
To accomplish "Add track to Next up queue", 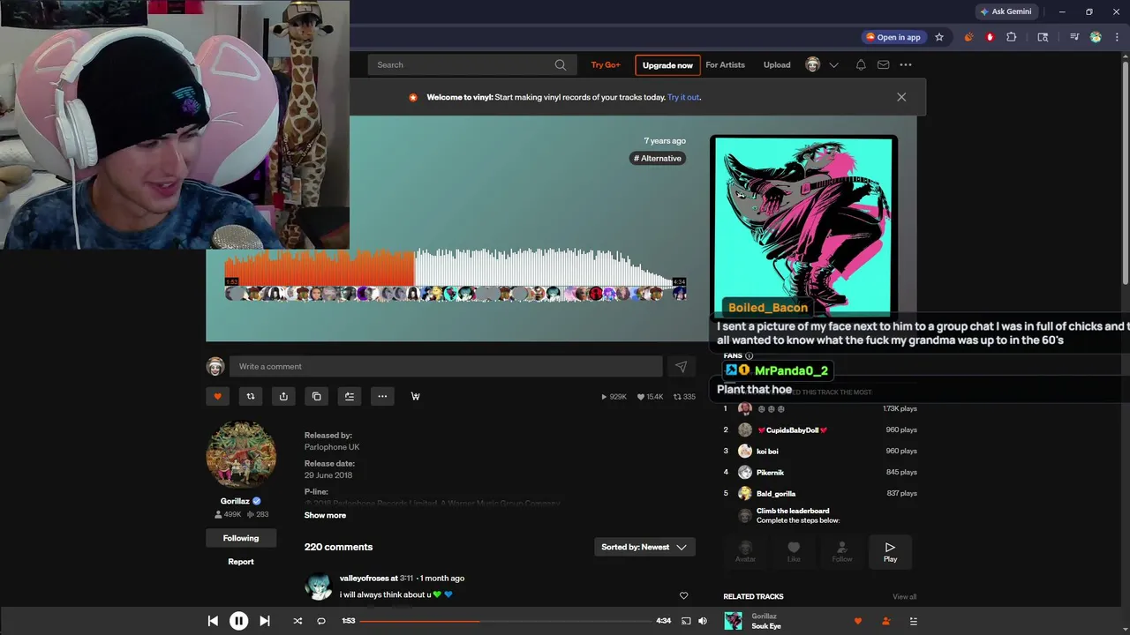I will coord(350,396).
